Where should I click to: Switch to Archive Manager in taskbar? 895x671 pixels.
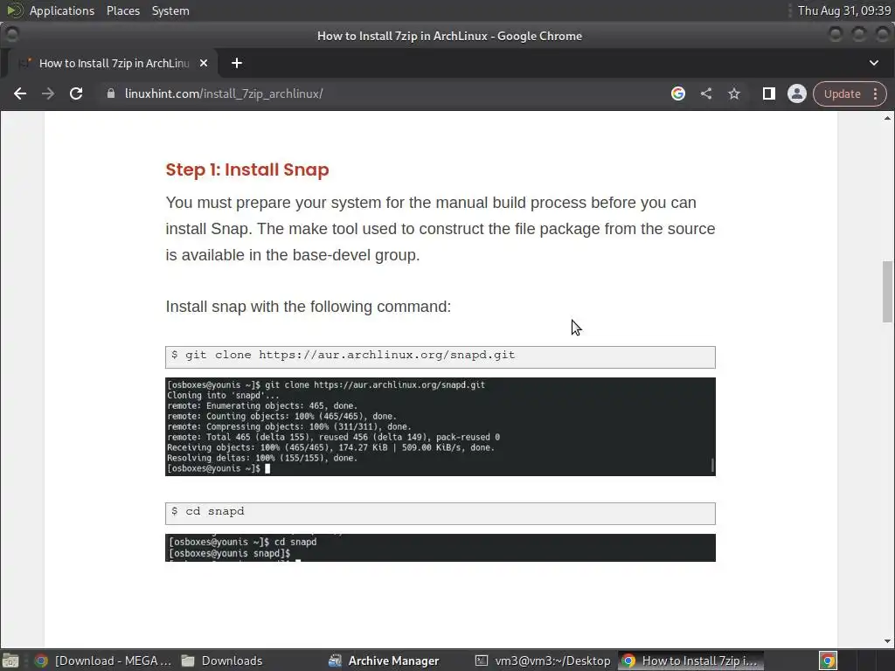click(x=385, y=661)
